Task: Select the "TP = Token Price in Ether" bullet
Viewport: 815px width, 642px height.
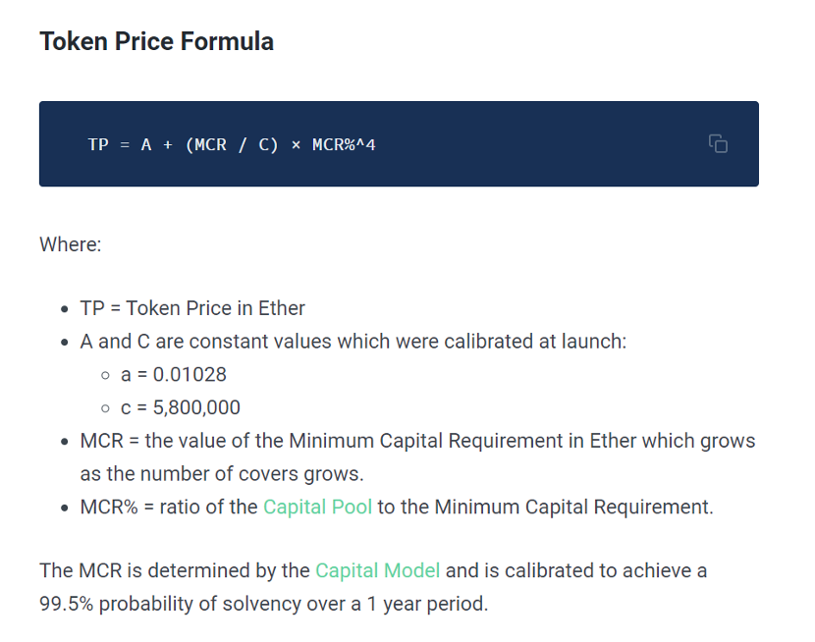Action: (x=192, y=308)
